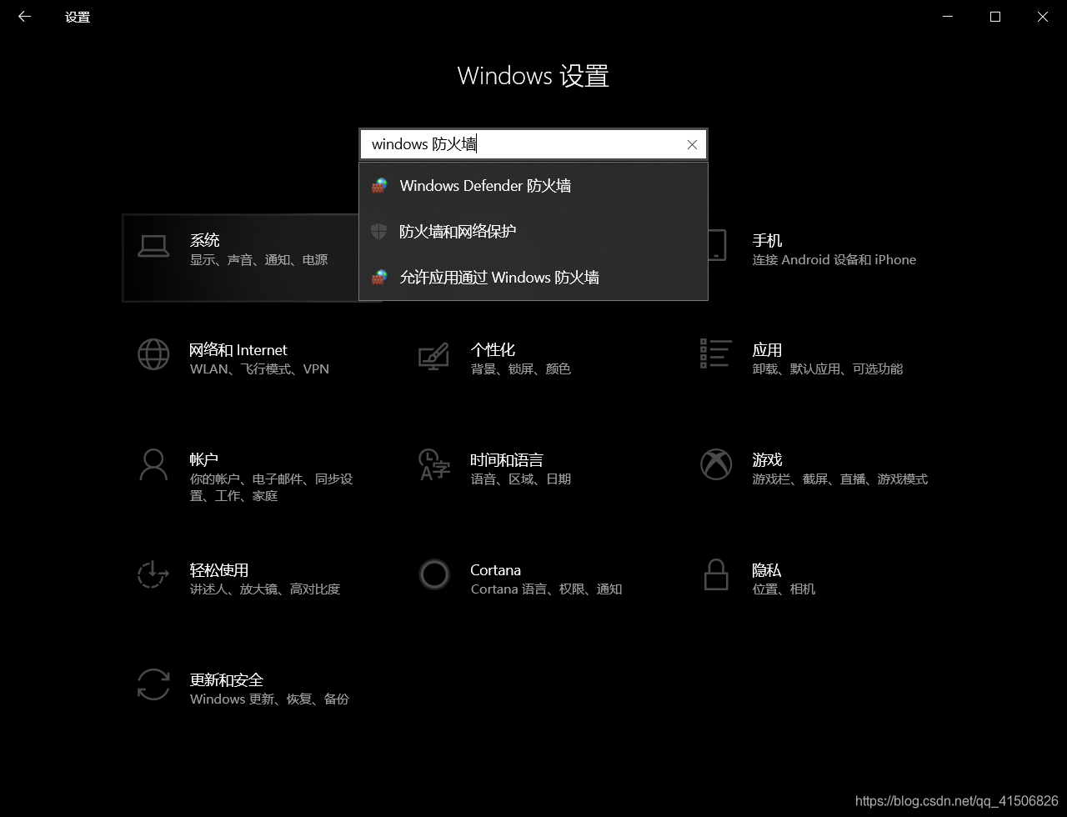Click the person icon for 帐户
The image size is (1067, 817).
(x=153, y=464)
